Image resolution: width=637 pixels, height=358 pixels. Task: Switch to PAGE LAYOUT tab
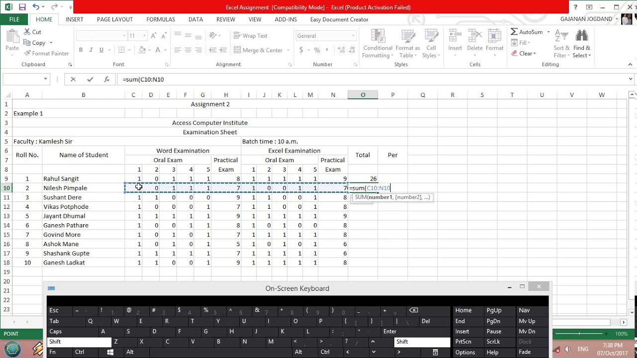coord(115,19)
